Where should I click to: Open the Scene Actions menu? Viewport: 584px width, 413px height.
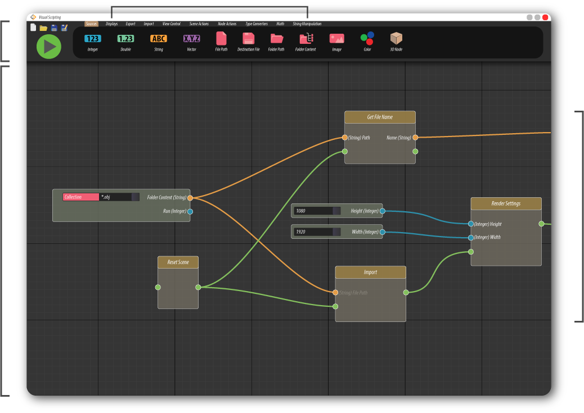coord(198,24)
